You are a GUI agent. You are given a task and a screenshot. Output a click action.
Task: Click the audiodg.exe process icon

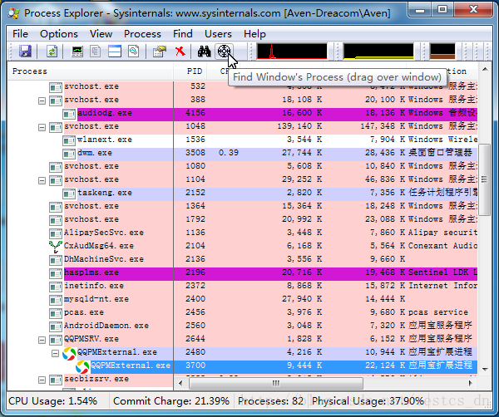pyautogui.click(x=69, y=114)
